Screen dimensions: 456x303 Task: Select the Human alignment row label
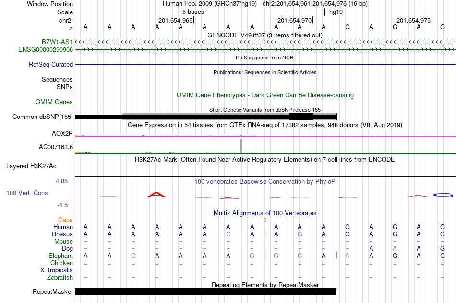click(63, 227)
